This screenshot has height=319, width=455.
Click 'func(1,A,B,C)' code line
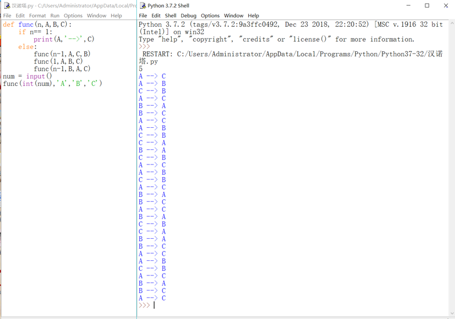(58, 62)
